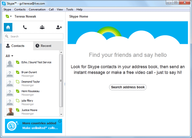Select the Bryan Durant contact name
The height and width of the screenshot is (138, 192).
click(29, 72)
